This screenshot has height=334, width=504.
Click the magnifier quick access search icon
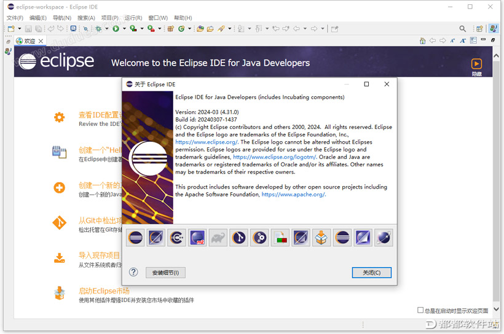[463, 29]
